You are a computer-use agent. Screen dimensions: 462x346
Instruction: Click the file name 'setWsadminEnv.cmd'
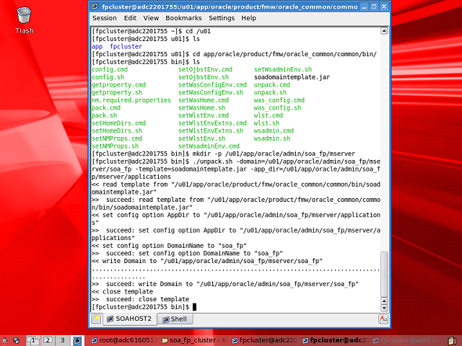pos(209,146)
